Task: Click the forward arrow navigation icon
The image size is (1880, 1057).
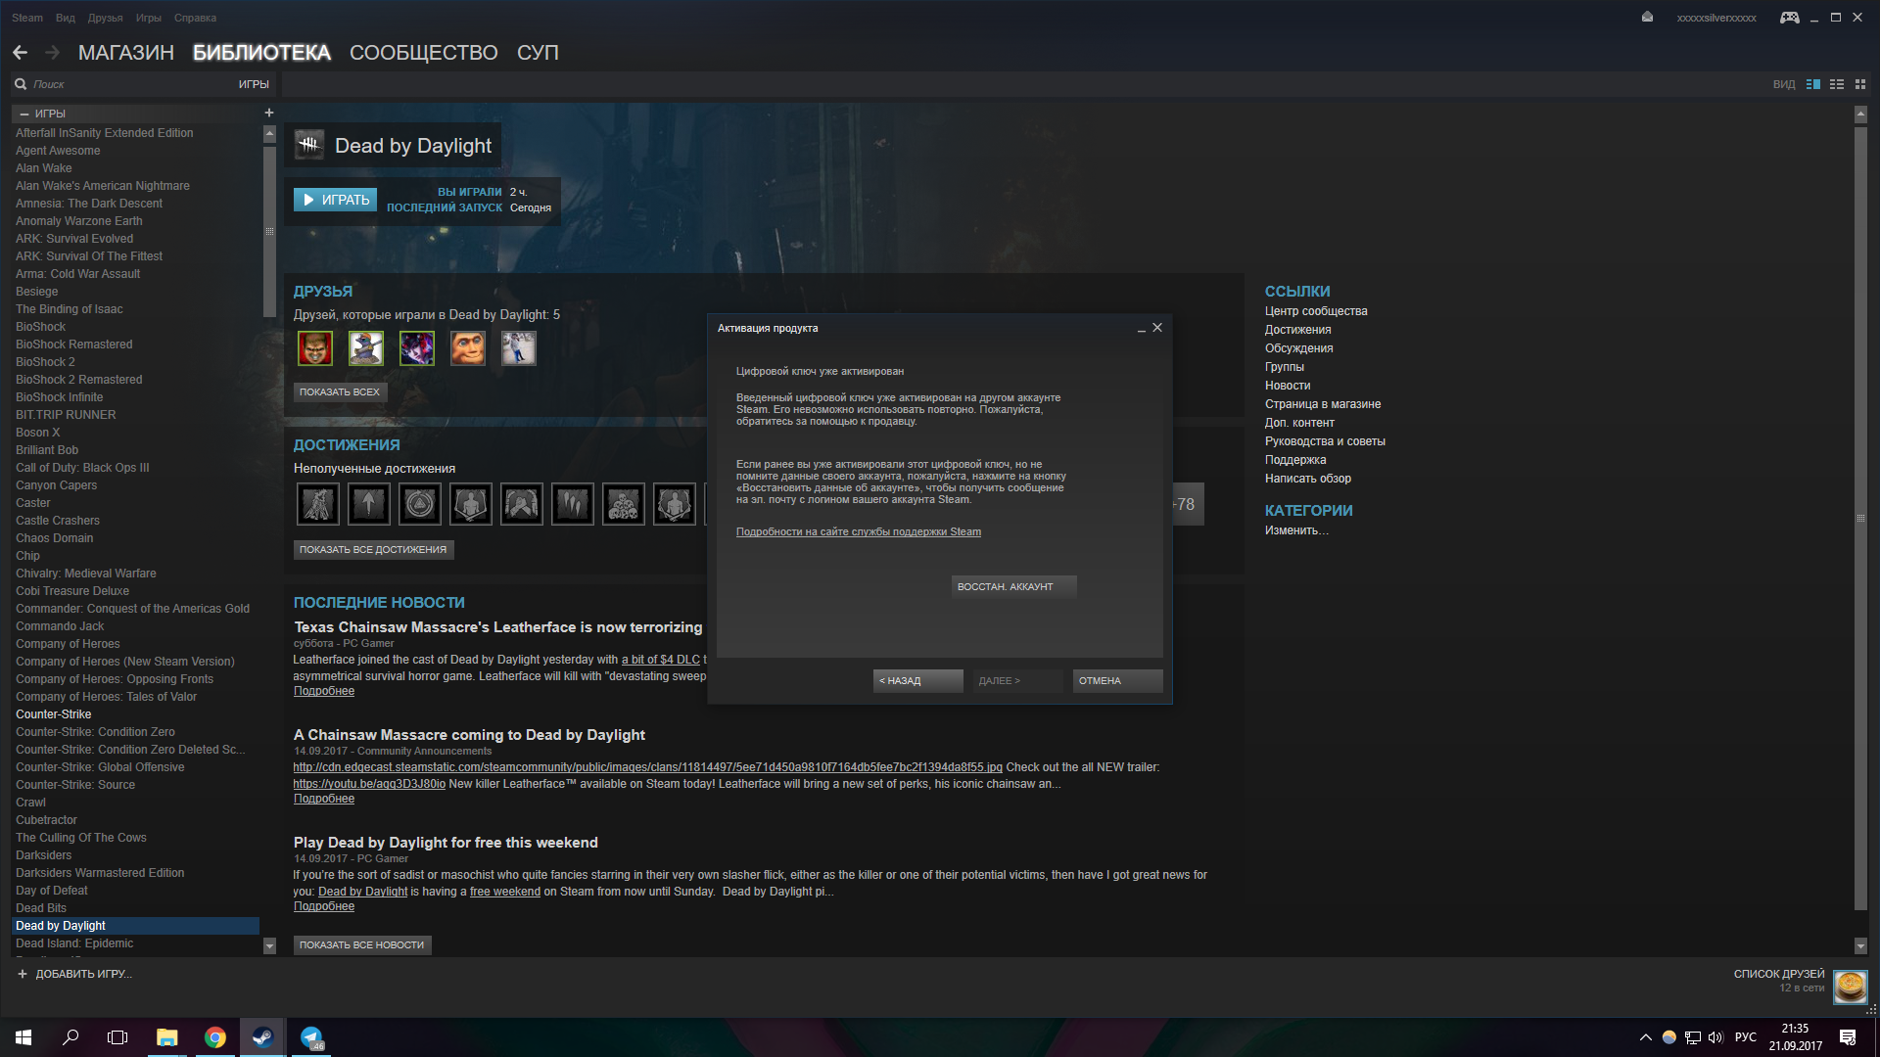Action: (53, 53)
